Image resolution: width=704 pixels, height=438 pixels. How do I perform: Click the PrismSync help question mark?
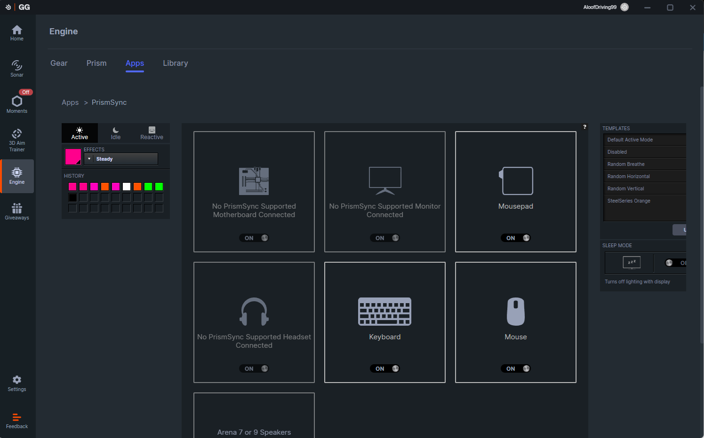coord(585,127)
